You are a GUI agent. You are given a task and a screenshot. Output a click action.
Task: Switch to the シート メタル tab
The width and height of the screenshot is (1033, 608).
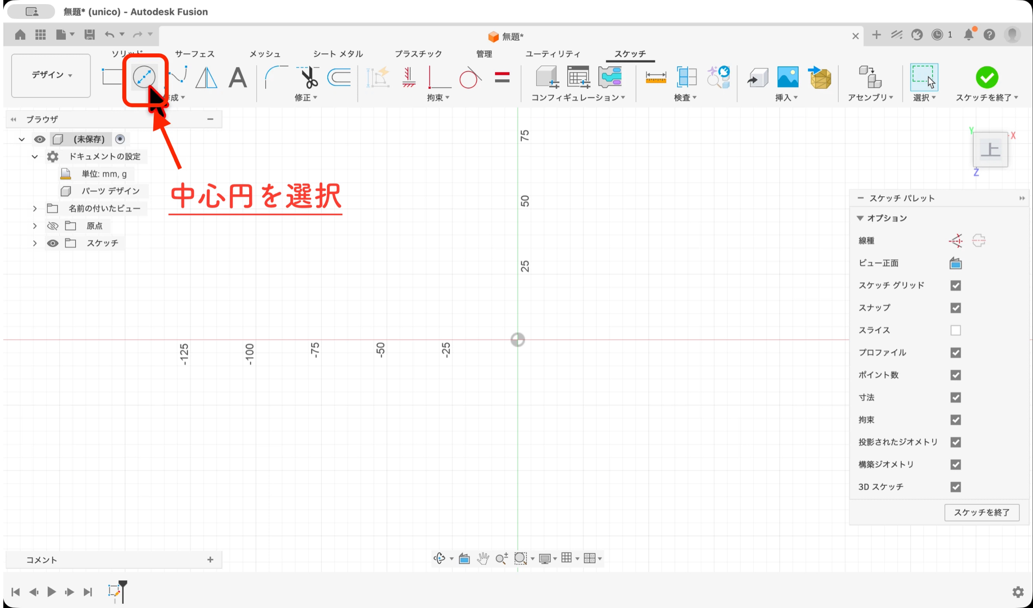(x=338, y=54)
